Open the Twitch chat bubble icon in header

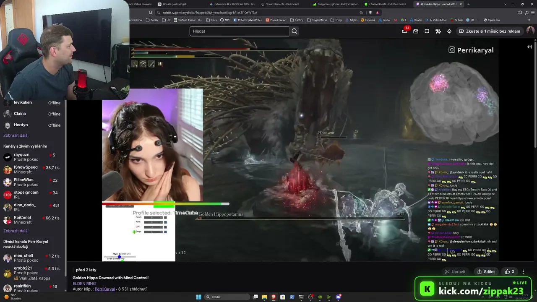[427, 31]
